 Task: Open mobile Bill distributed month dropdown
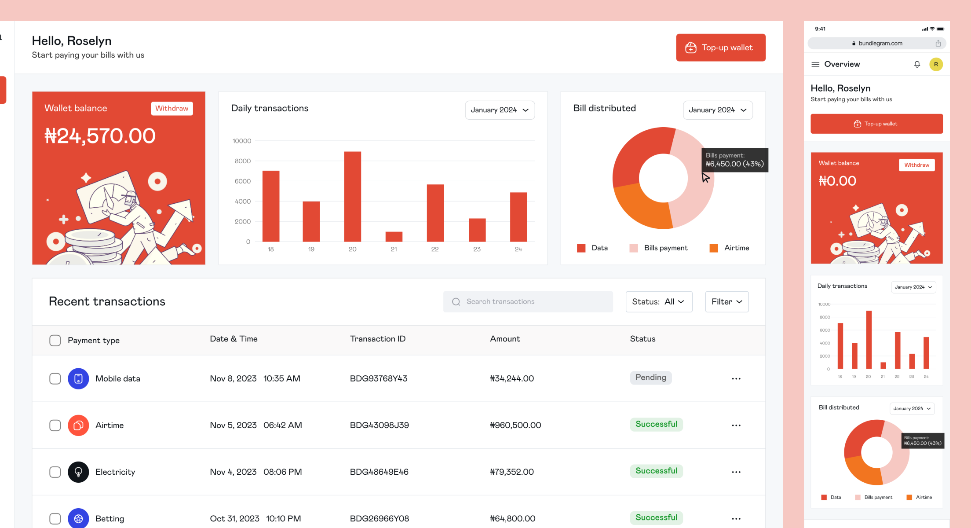tap(912, 408)
